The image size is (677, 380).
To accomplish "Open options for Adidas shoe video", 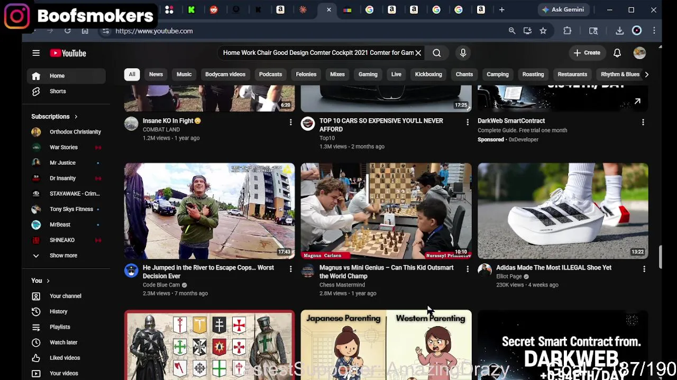I will (x=644, y=269).
